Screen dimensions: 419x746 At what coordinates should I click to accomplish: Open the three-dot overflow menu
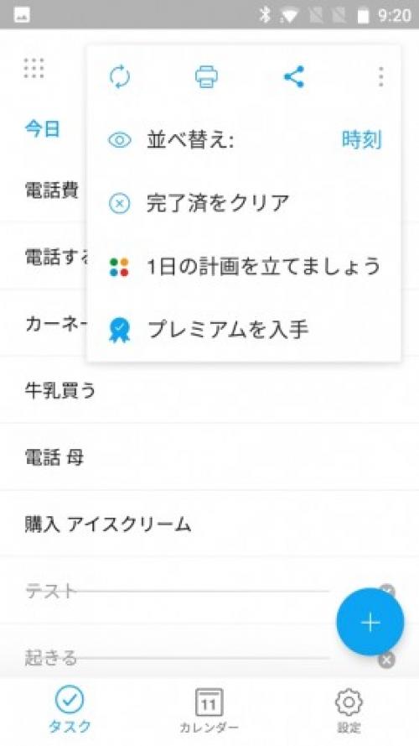coord(380,76)
